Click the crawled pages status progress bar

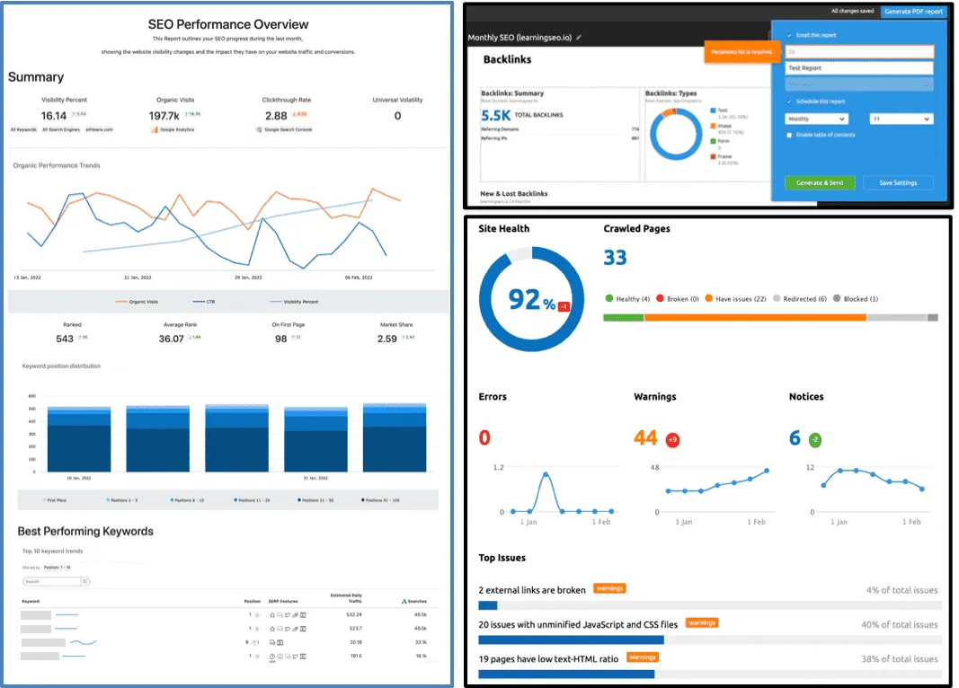(x=768, y=317)
